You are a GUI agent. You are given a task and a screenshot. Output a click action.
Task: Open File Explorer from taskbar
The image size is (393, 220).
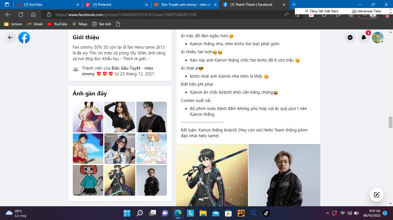tap(203, 213)
